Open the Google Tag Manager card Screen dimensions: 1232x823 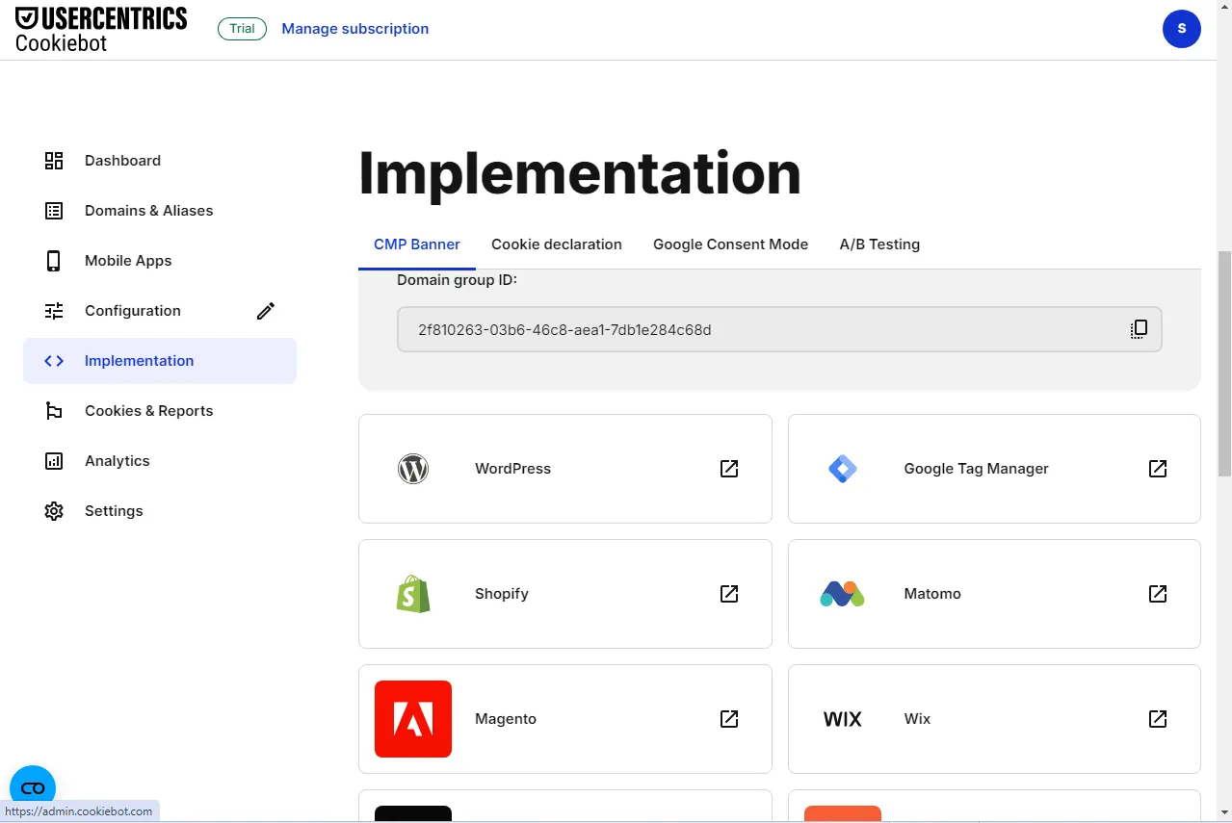994,469
